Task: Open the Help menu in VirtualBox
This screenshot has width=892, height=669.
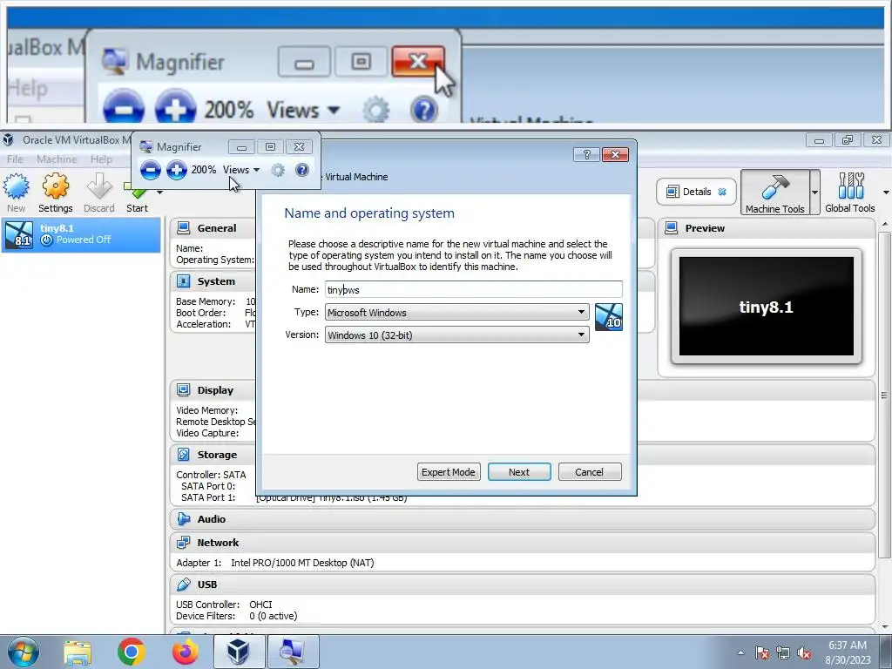Action: (101, 159)
